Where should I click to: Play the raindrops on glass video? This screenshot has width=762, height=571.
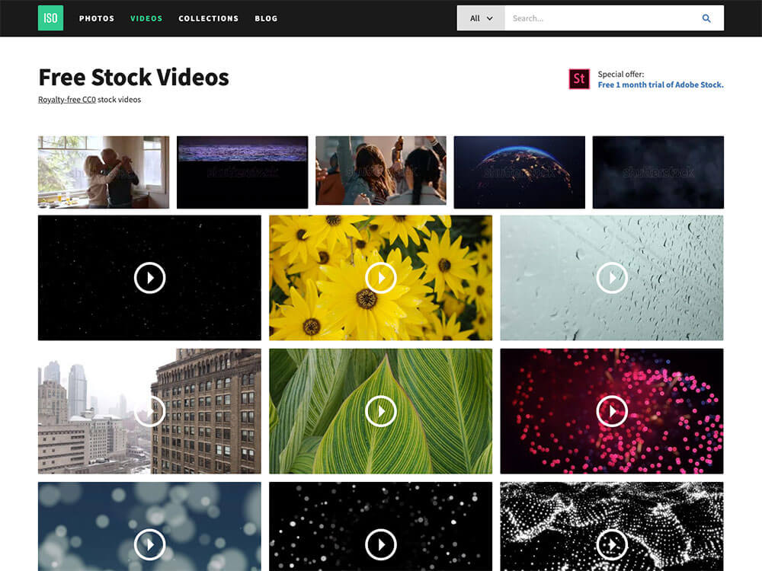[612, 278]
